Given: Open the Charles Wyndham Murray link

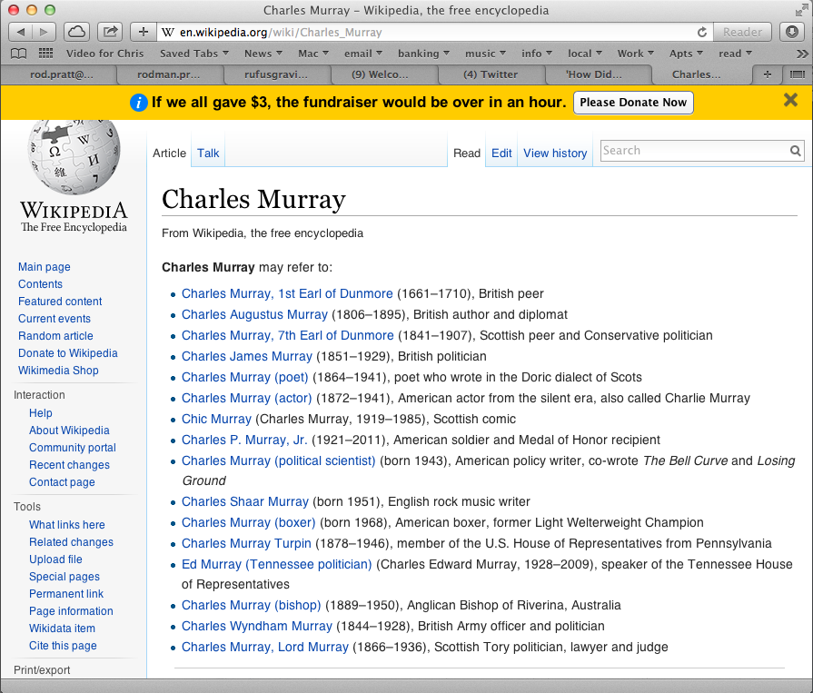Looking at the screenshot, I should pos(257,626).
